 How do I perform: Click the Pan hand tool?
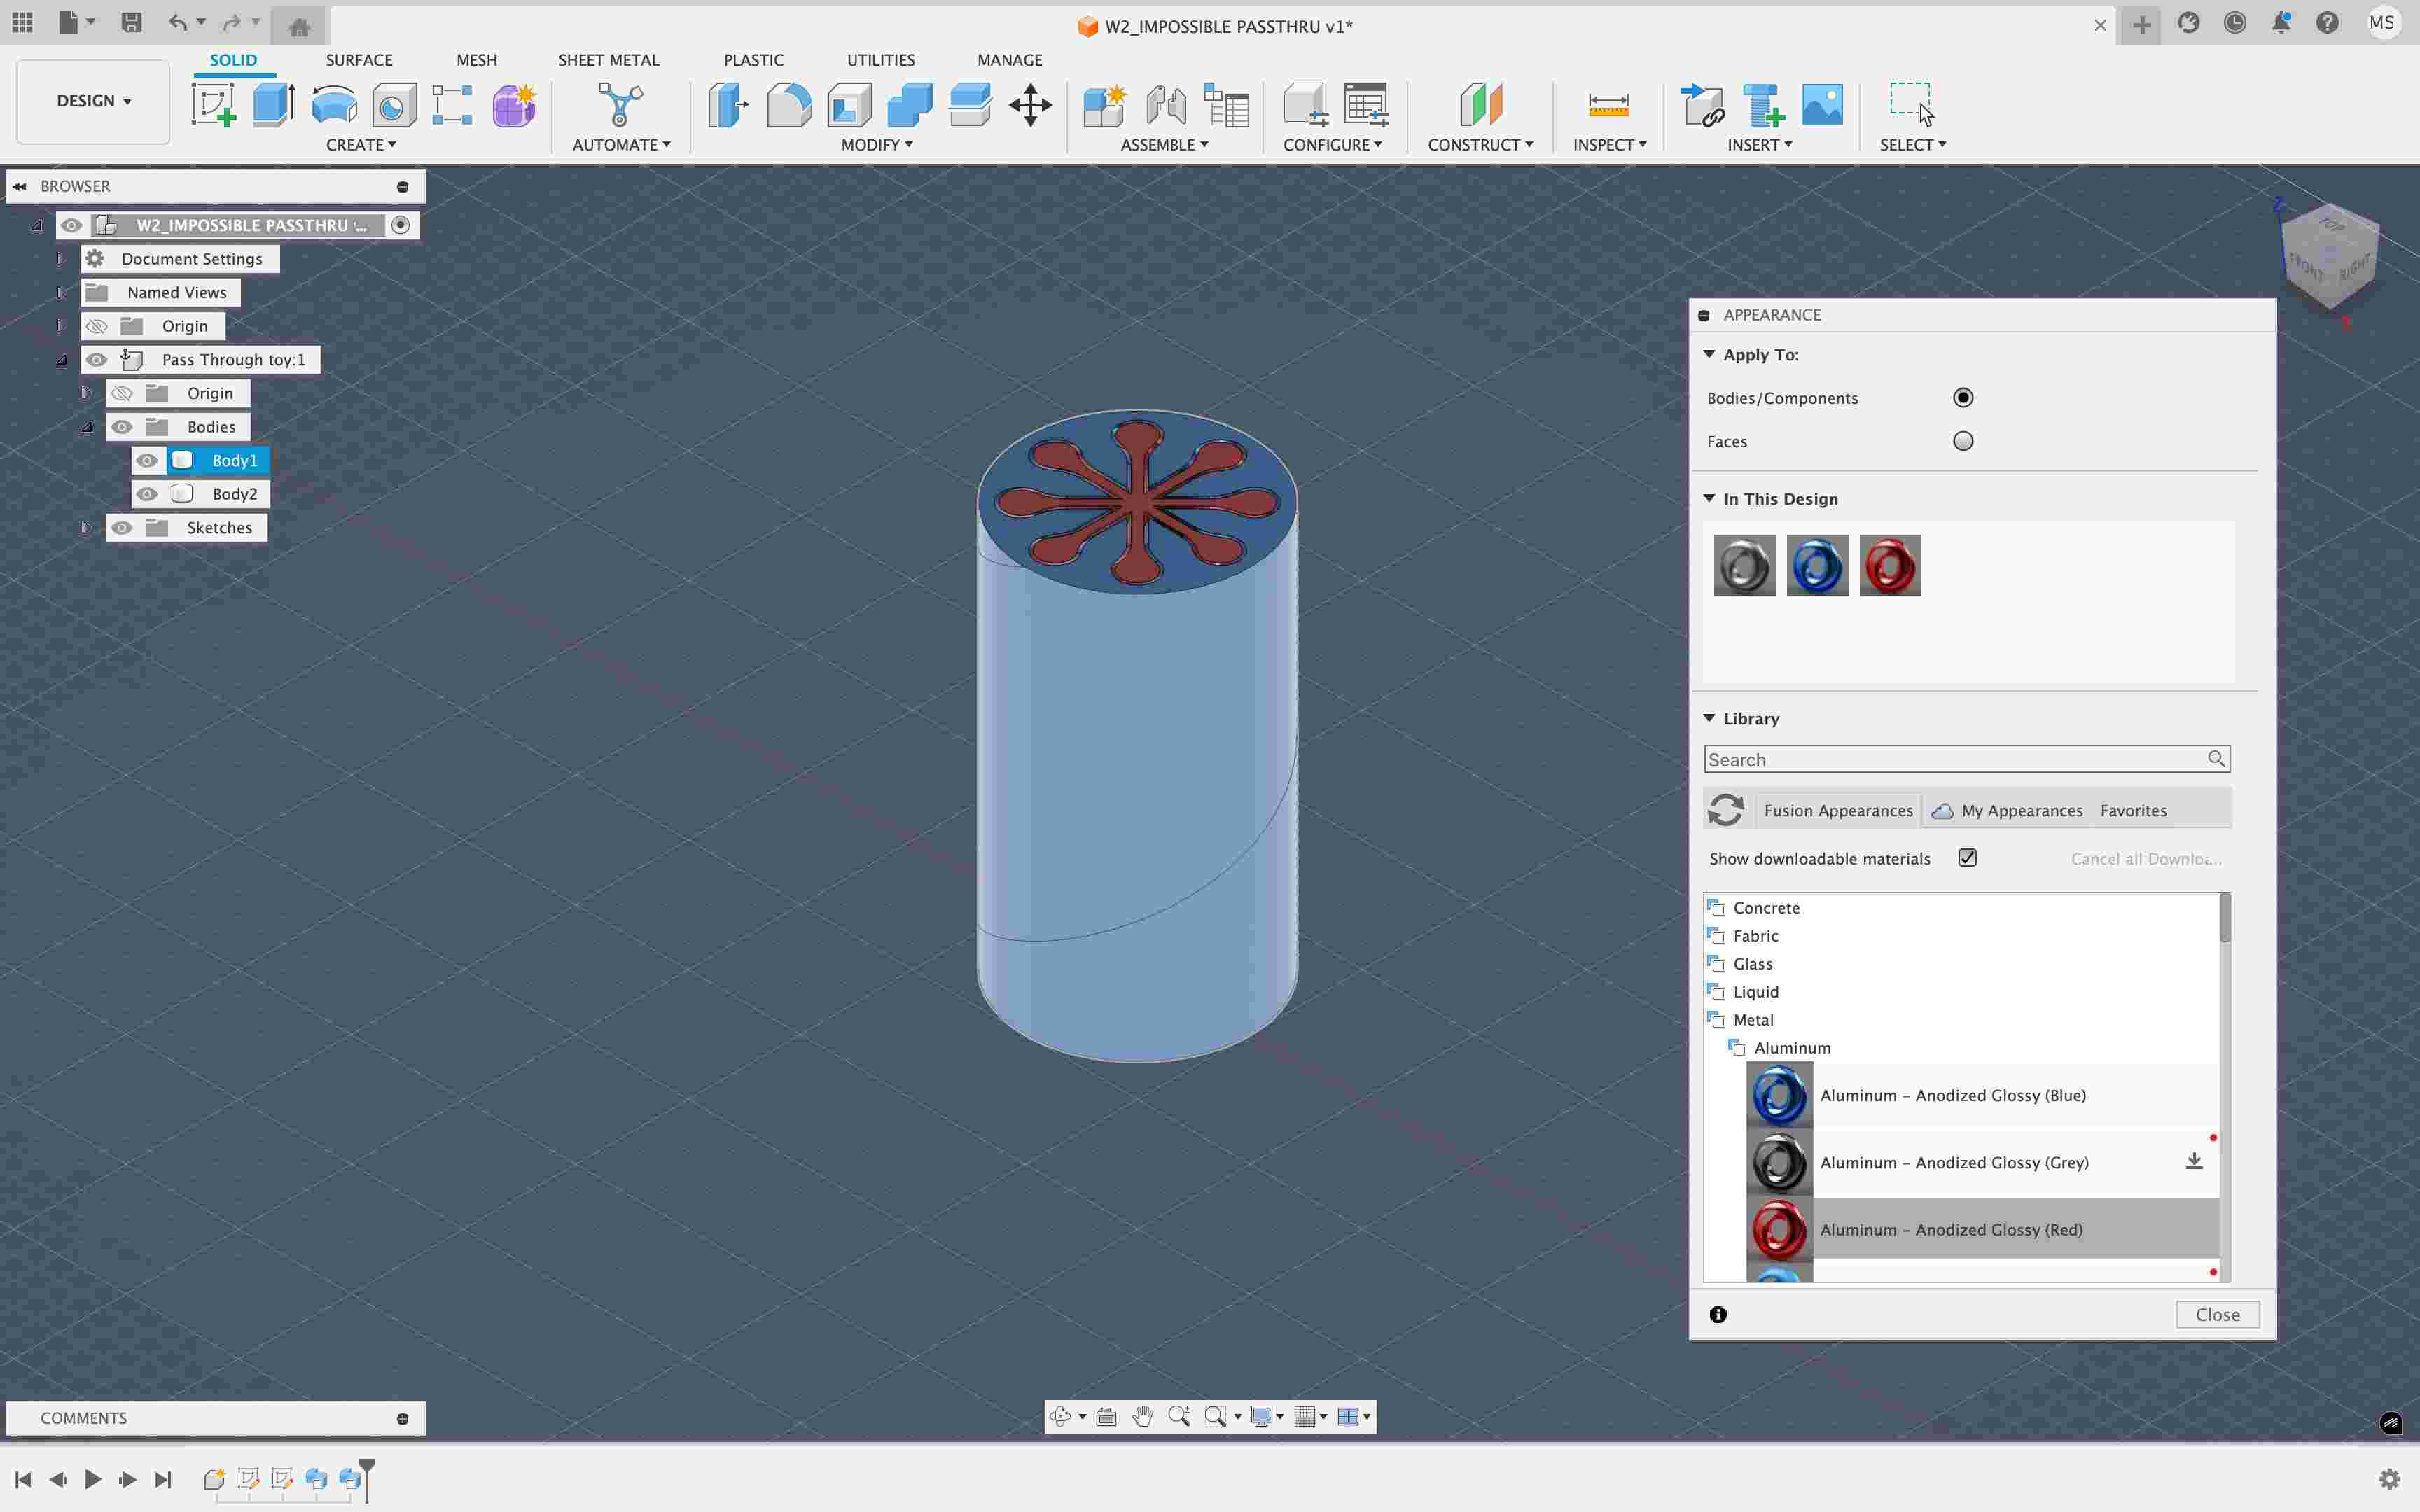point(1143,1416)
